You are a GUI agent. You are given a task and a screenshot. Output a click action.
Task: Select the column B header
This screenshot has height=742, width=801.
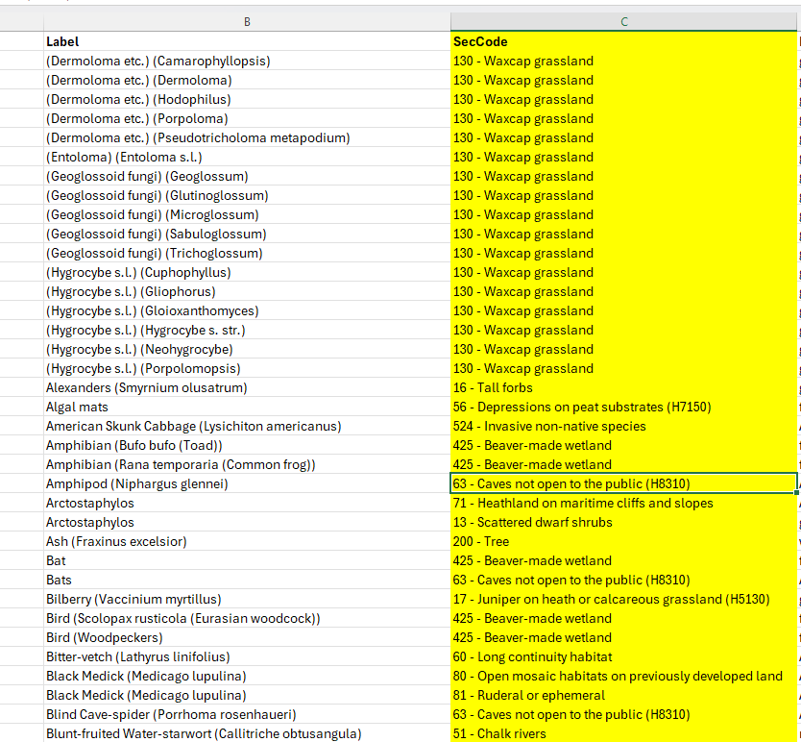tap(247, 20)
